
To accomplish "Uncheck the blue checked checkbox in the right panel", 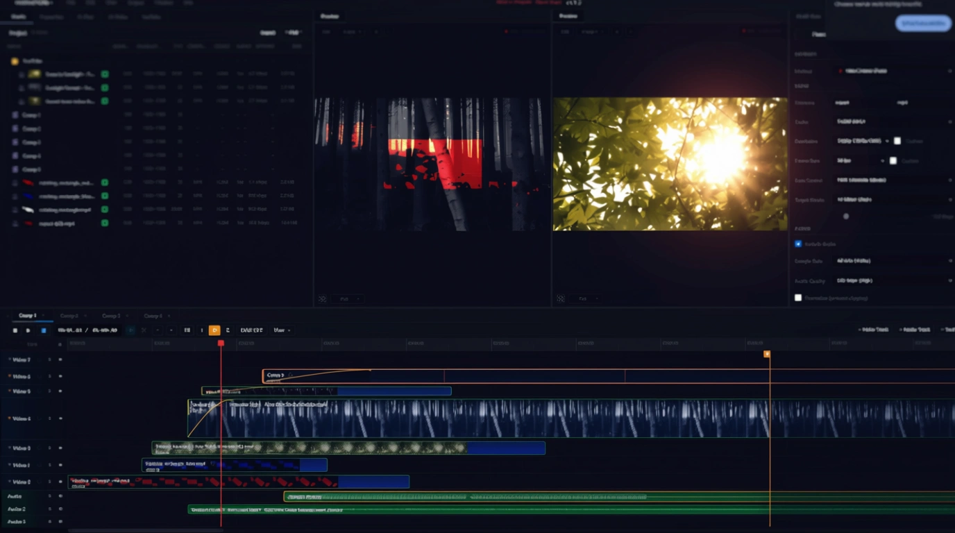I will tap(798, 244).
